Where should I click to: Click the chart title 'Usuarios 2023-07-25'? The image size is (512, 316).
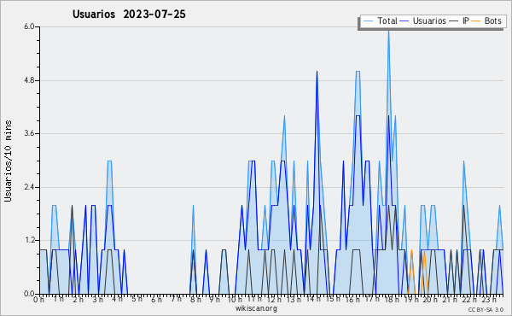pos(129,14)
